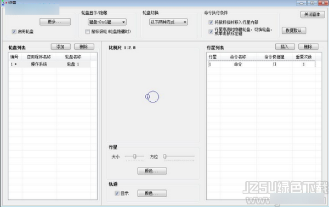Click 删除 button above wheel list
This screenshot has width=329, height=207.
click(84, 47)
